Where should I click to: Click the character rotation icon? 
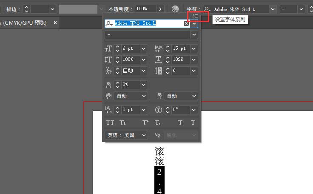[159, 110]
